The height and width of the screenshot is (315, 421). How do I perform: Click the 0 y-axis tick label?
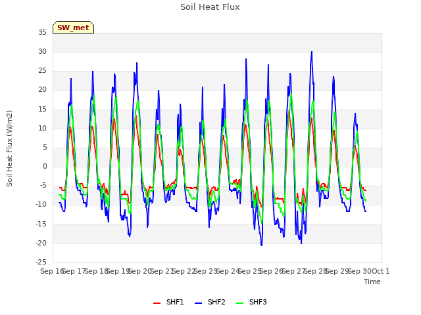45,166
